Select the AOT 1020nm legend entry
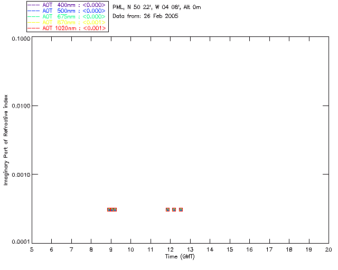 click(x=67, y=28)
